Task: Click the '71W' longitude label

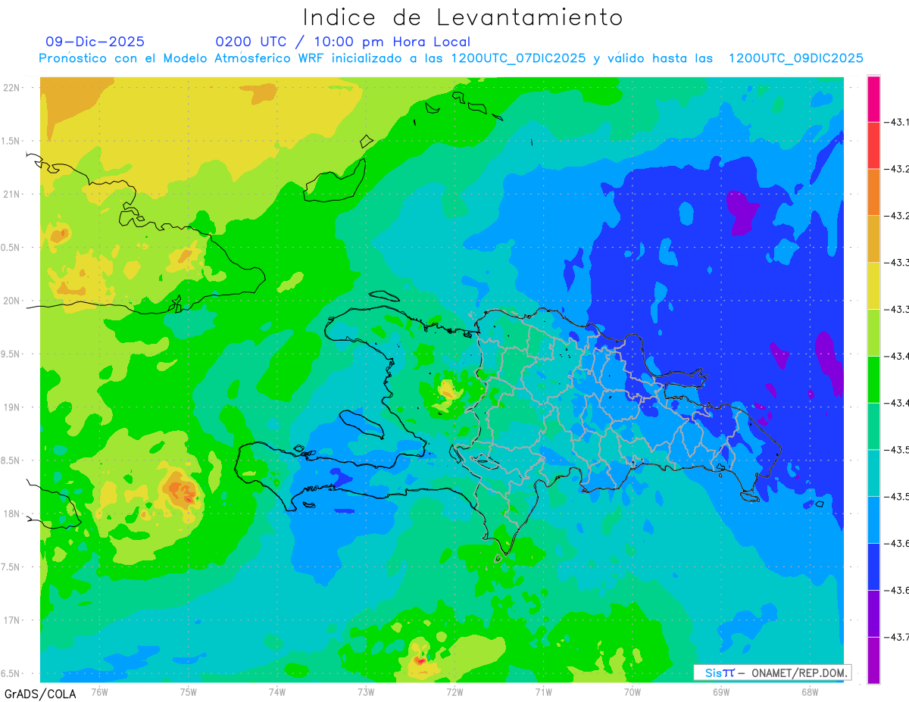Action: (x=543, y=692)
